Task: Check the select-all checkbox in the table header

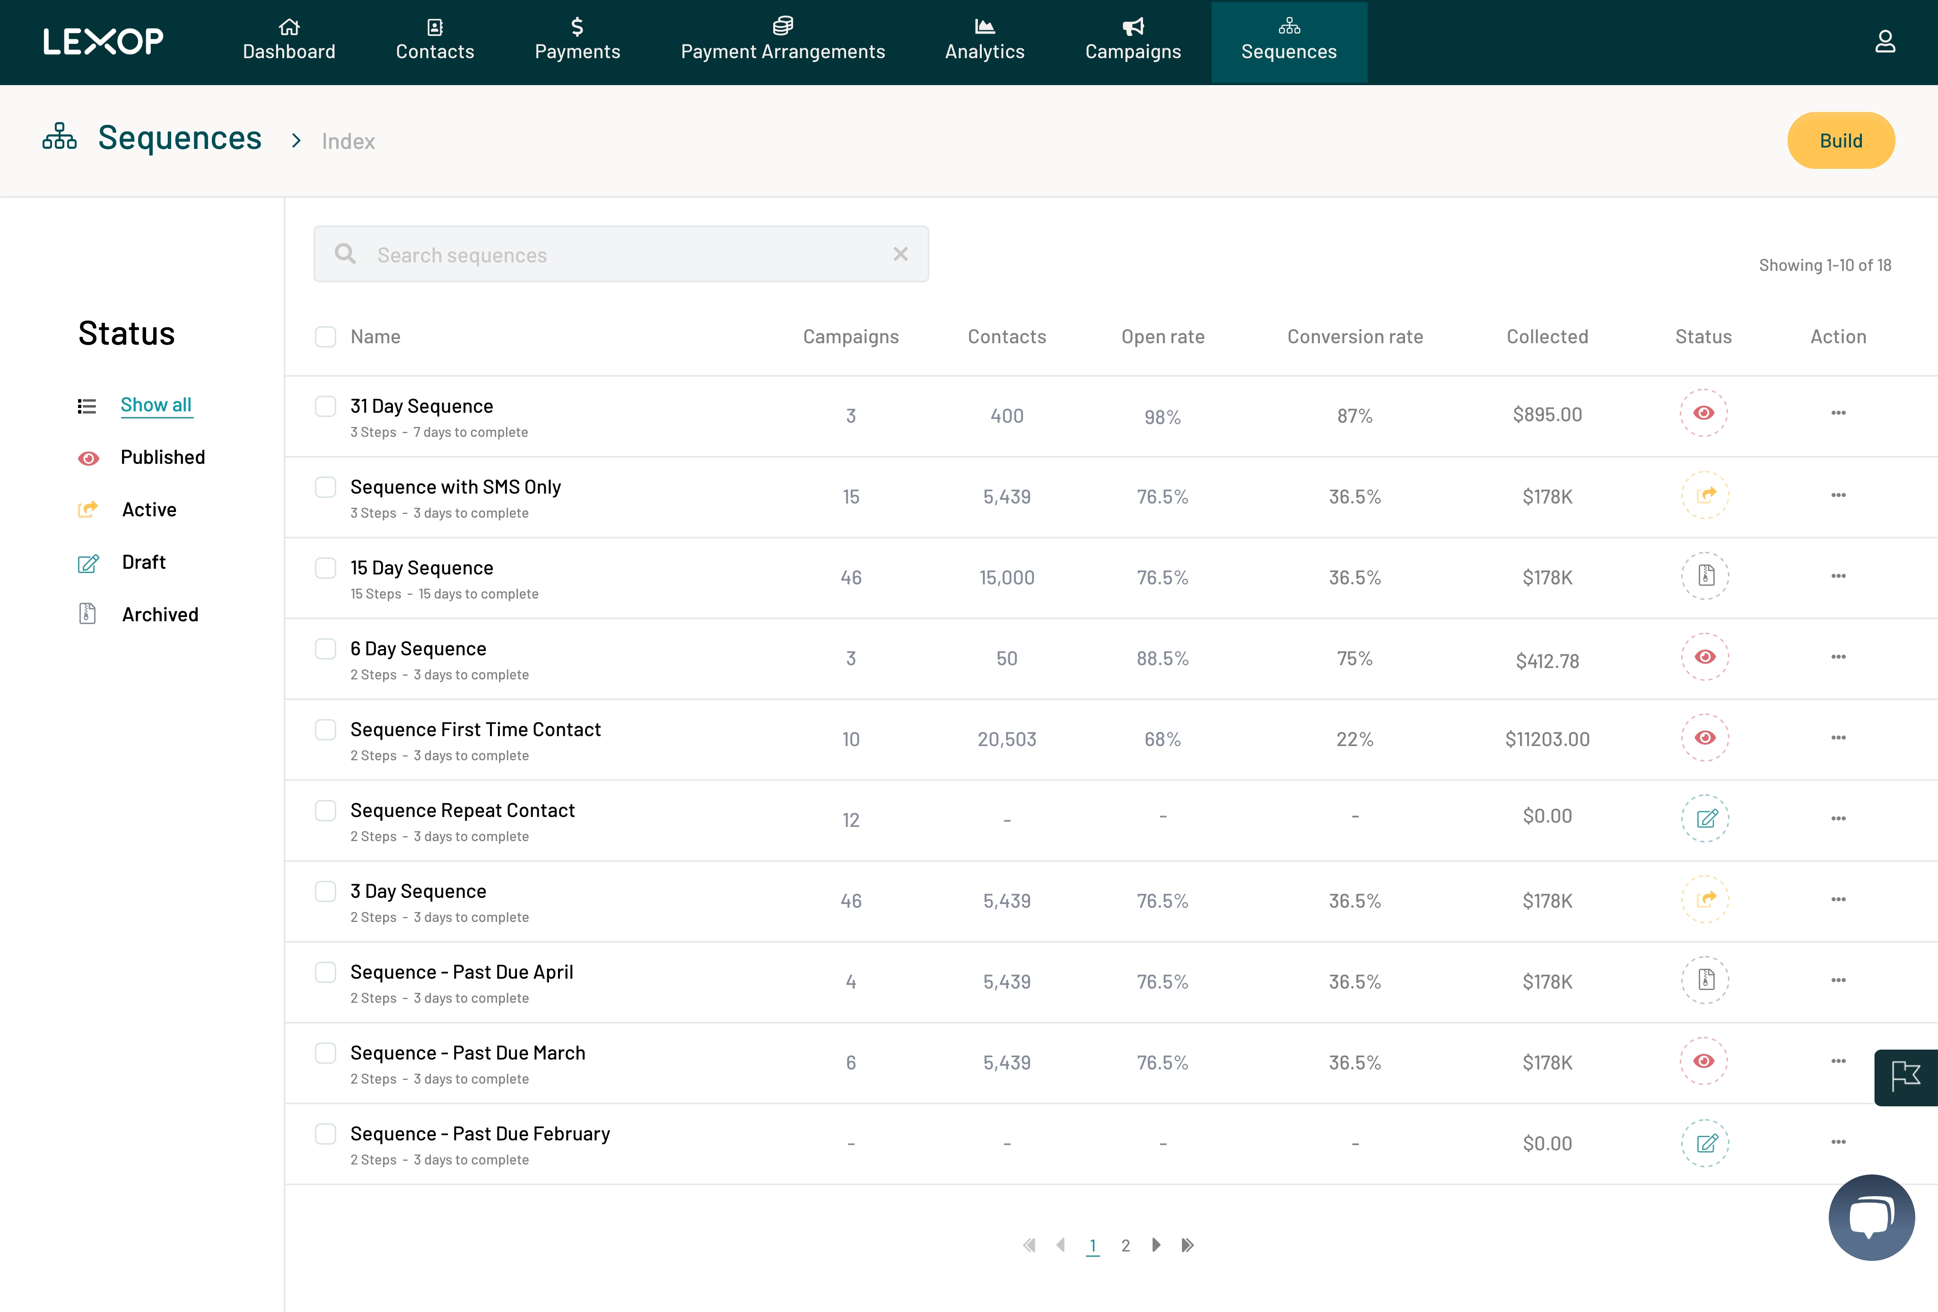Action: click(x=326, y=336)
